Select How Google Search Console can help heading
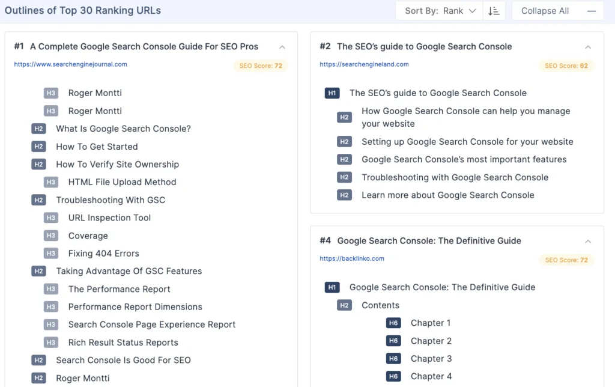615x387 pixels. 466,117
